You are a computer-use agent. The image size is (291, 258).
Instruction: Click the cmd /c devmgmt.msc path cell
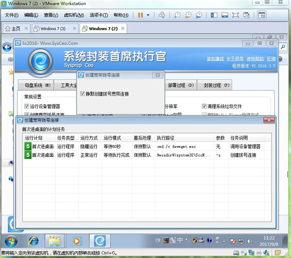tap(177, 146)
